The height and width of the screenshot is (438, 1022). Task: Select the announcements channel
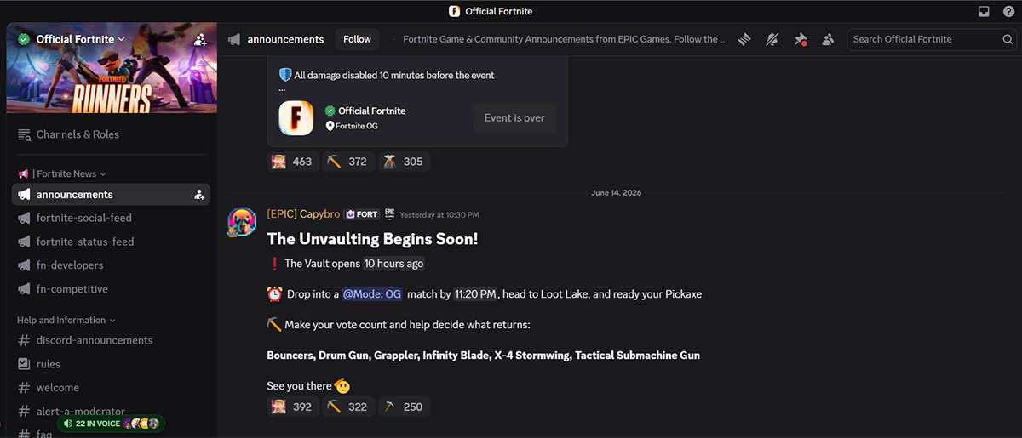click(111, 195)
